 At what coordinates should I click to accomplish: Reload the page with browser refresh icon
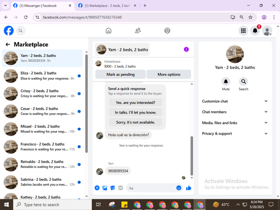click(x=26, y=17)
